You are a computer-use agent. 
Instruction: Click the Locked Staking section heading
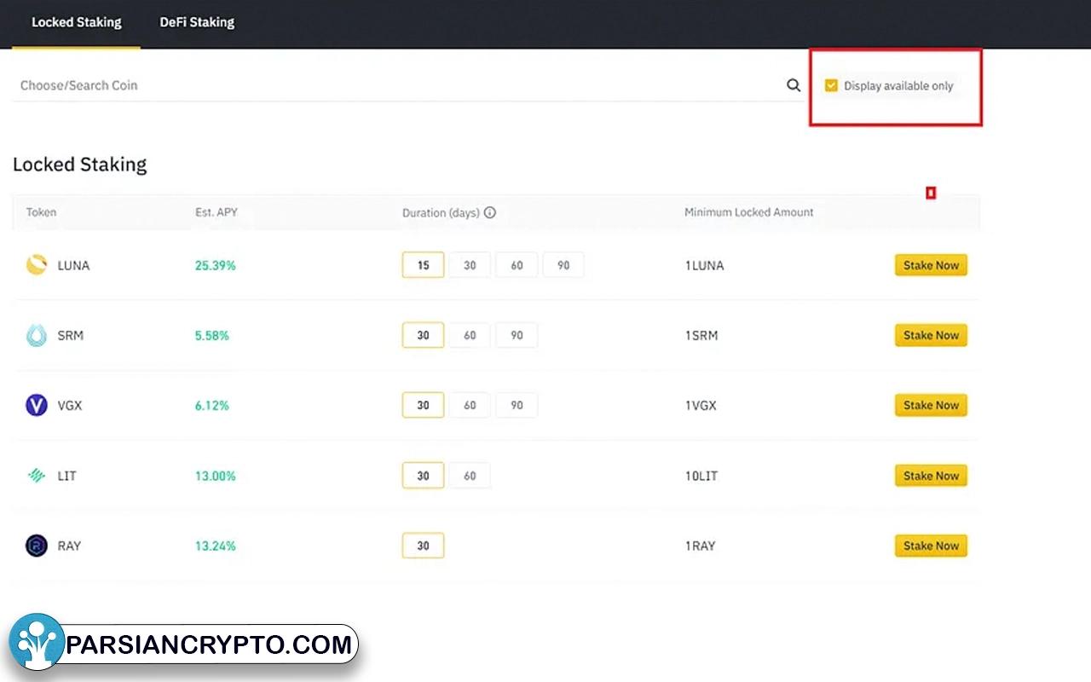coord(80,165)
